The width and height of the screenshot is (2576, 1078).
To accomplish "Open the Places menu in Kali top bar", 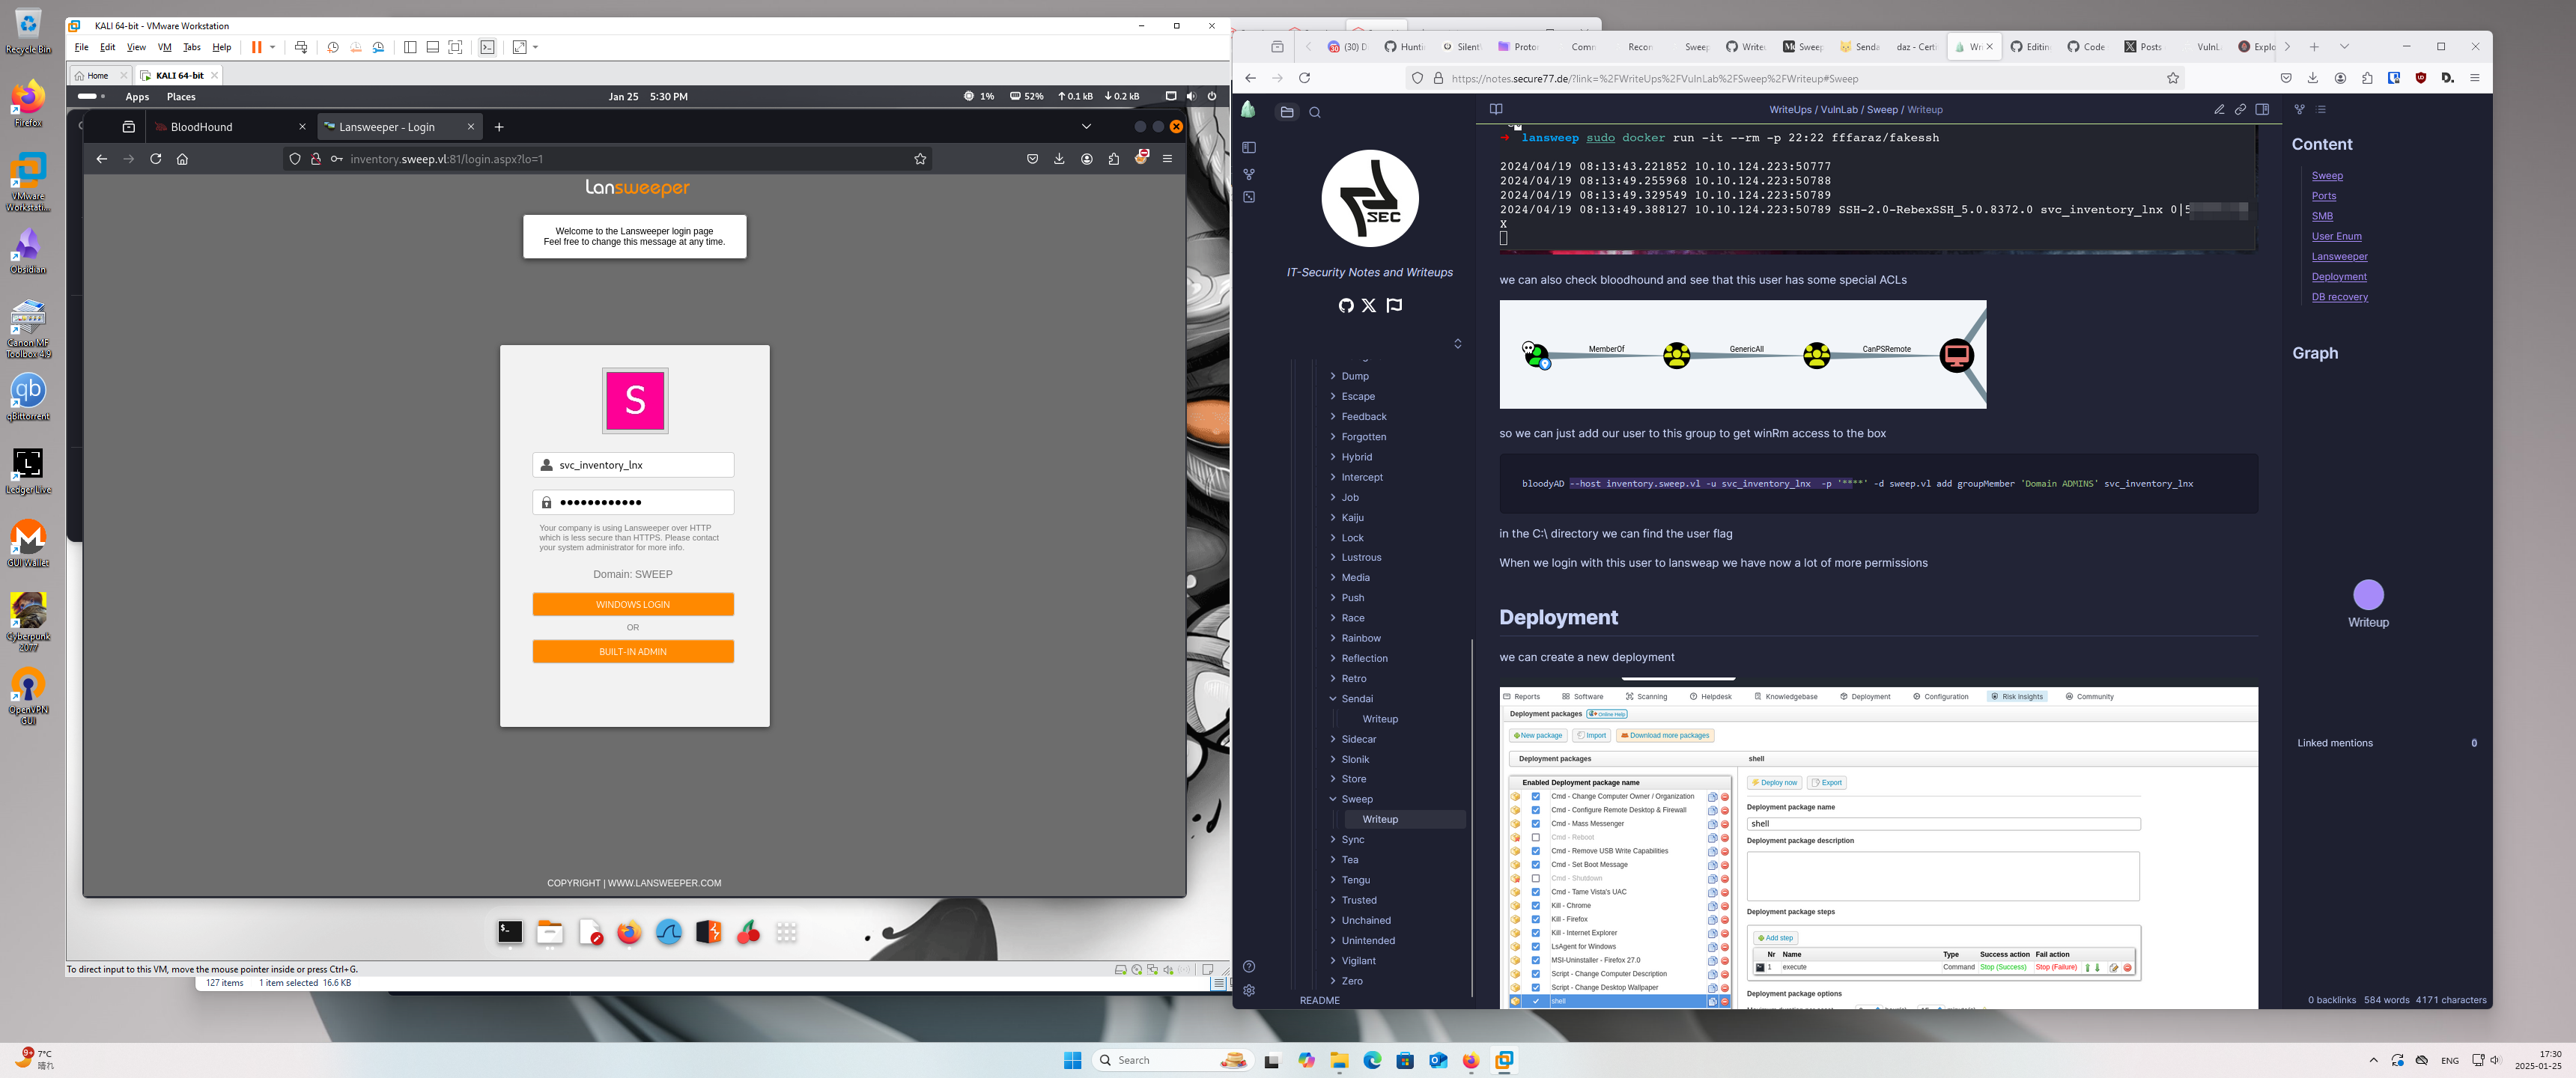I will pos(181,97).
